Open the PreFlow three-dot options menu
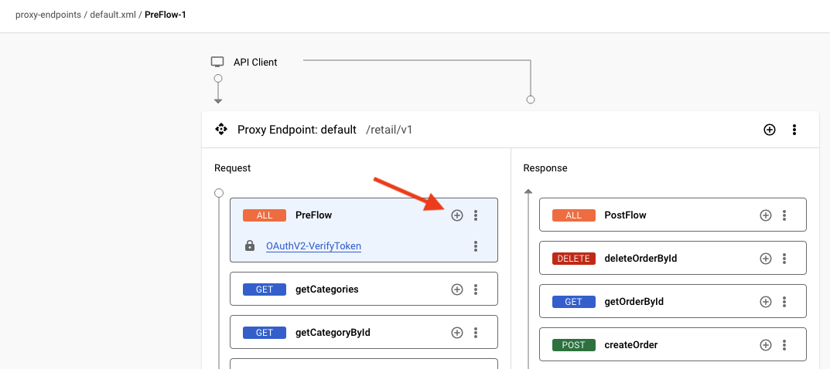This screenshot has height=369, width=830. point(476,215)
